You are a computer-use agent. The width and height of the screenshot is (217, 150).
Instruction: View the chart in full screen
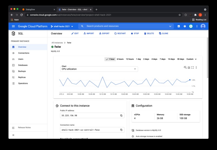coord(192,67)
